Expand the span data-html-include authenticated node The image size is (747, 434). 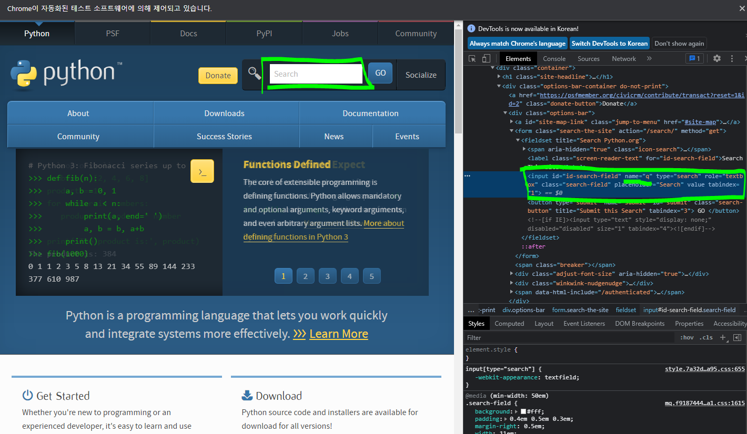[512, 292]
